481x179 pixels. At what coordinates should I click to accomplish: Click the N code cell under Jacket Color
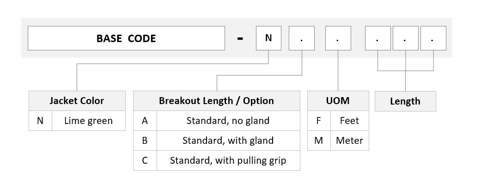click(41, 121)
